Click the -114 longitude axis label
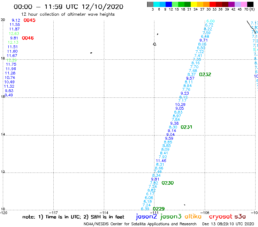258x227 pixels. pyautogui.click(x=104, y=213)
